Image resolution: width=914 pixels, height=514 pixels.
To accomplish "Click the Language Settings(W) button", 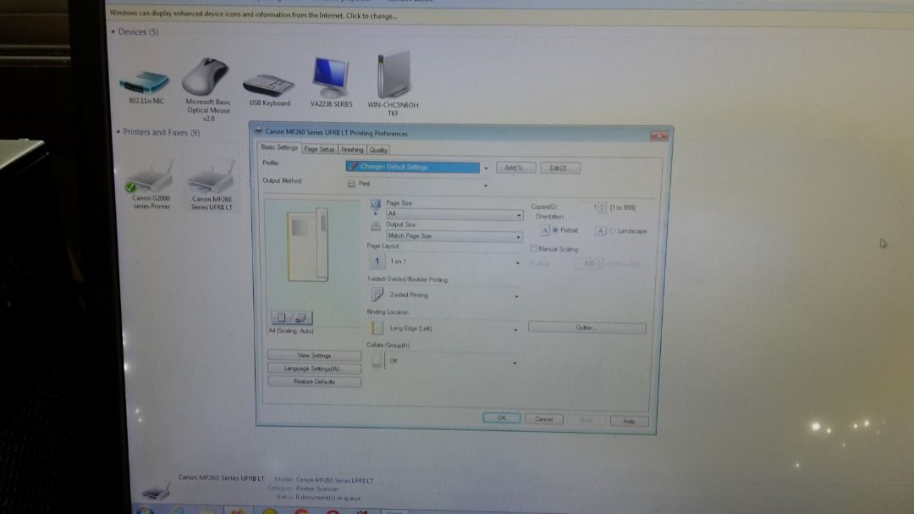I will coord(314,368).
